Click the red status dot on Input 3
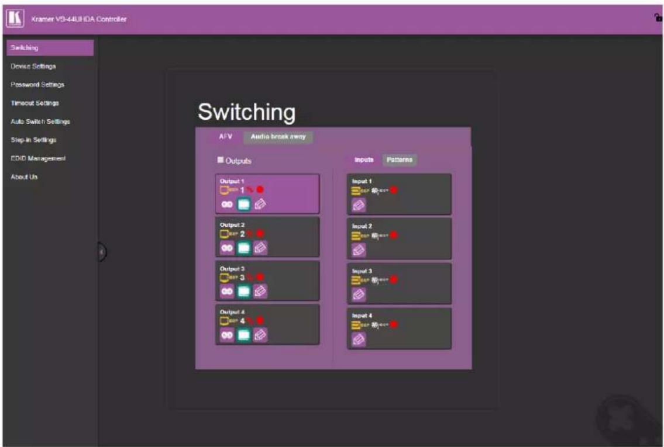This screenshot has height=447, width=664. point(394,279)
